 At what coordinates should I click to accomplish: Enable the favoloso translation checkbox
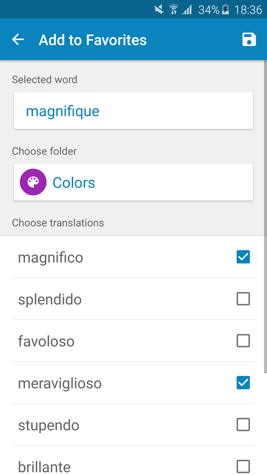[243, 341]
